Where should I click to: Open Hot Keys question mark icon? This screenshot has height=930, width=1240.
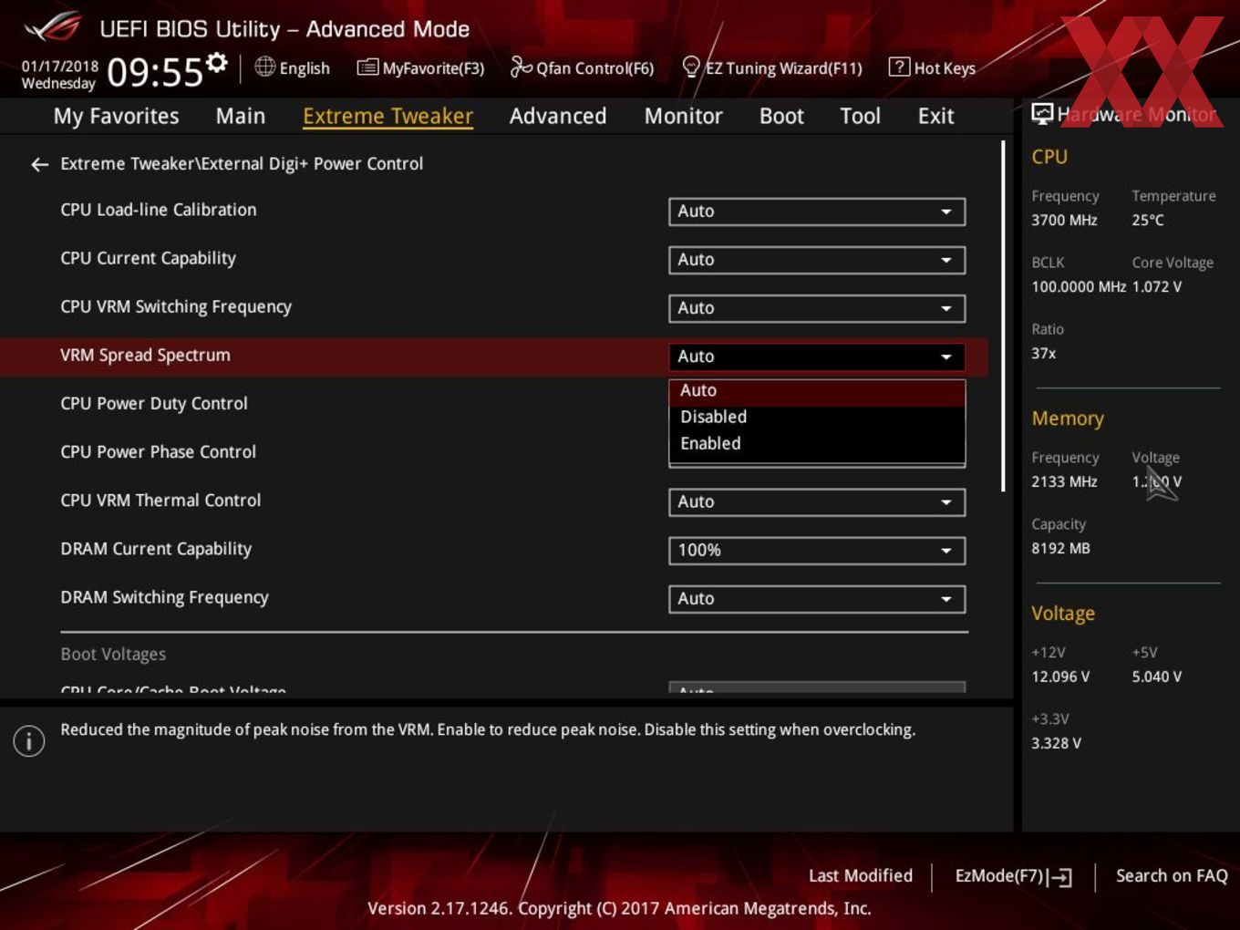pyautogui.click(x=899, y=67)
